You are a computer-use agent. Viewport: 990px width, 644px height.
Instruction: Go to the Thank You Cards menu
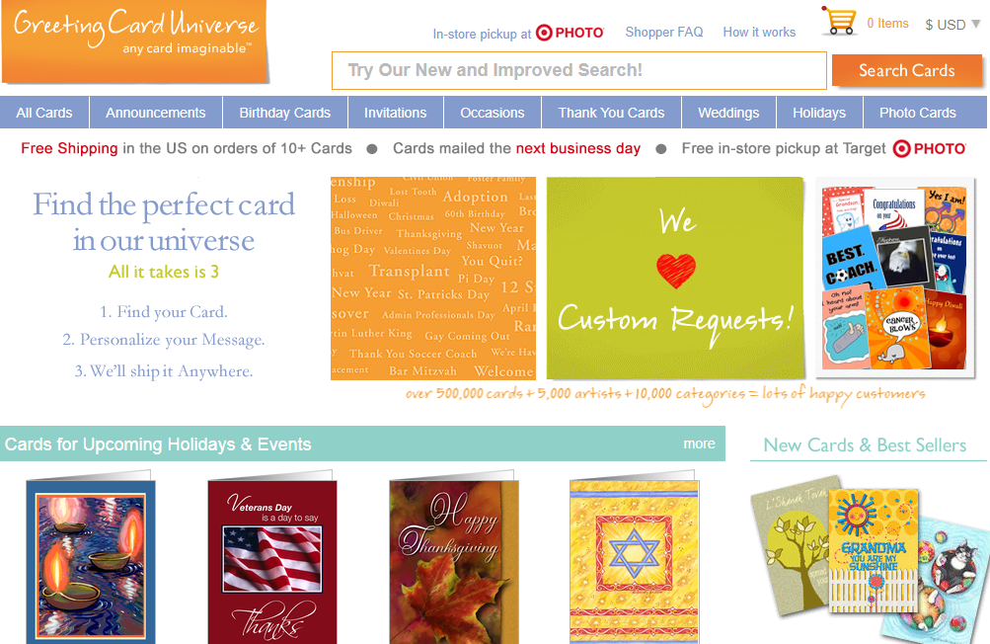coord(611,113)
